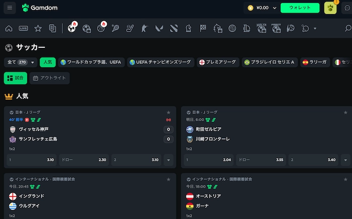The width and height of the screenshot is (352, 219).
Task: Select the Penalty shootout icon
Action: click(276, 29)
